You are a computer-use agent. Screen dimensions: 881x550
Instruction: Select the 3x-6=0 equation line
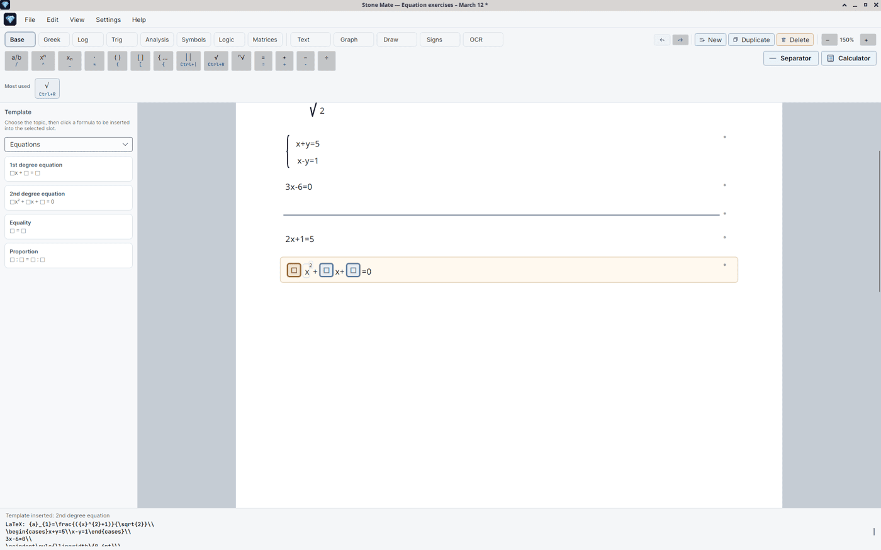[x=299, y=187]
